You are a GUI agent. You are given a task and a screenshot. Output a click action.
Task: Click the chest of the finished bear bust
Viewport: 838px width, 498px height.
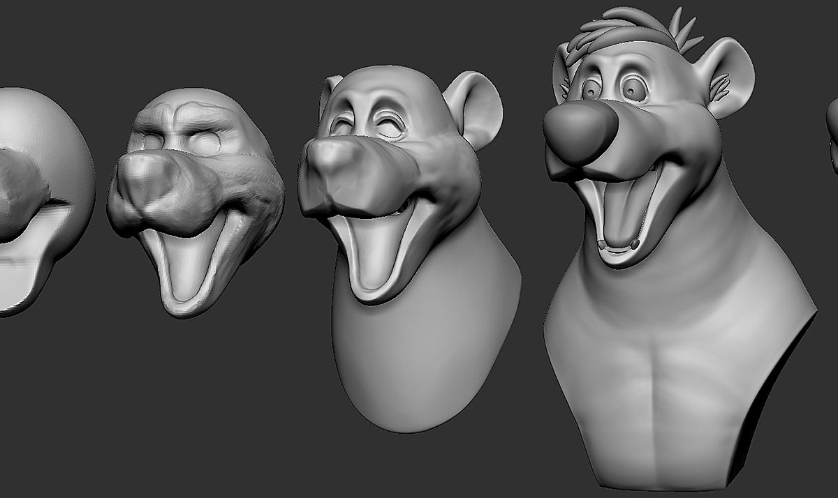click(x=656, y=377)
